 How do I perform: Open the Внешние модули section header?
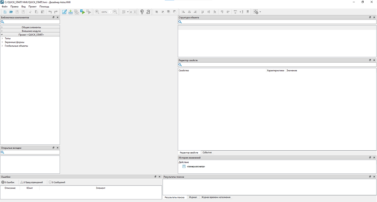click(x=31, y=31)
